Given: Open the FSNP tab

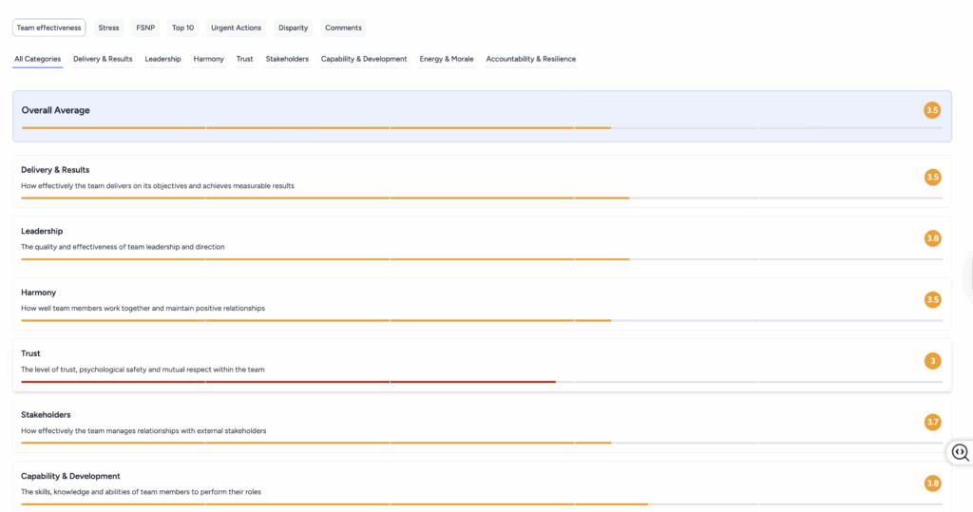Looking at the screenshot, I should [145, 28].
